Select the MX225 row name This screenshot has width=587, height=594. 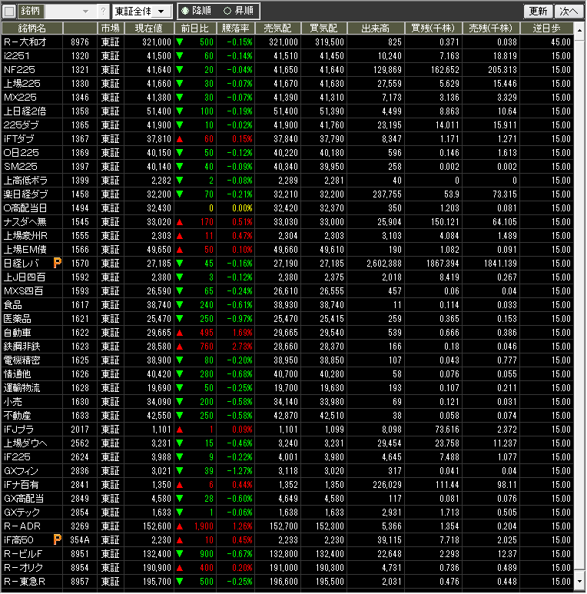point(20,97)
